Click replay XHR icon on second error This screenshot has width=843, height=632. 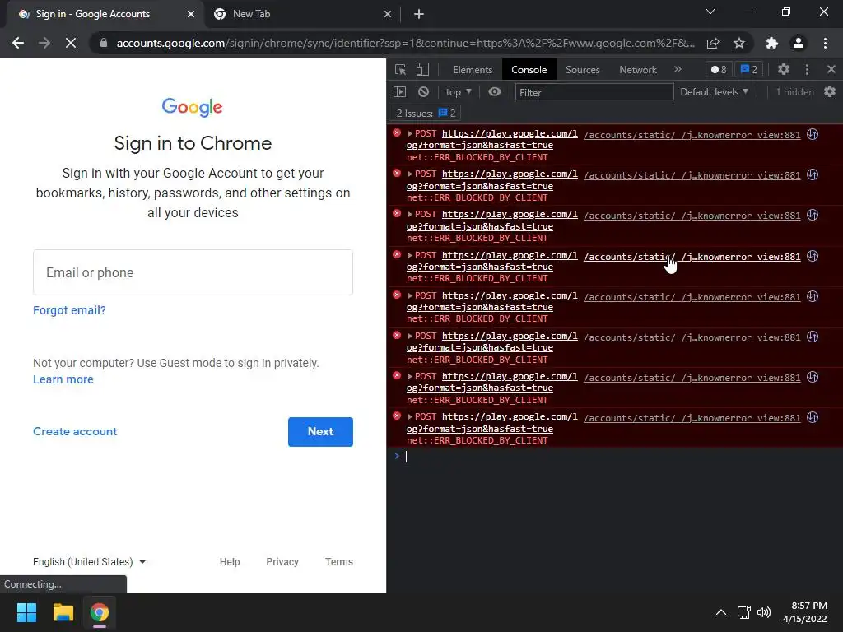(x=813, y=174)
